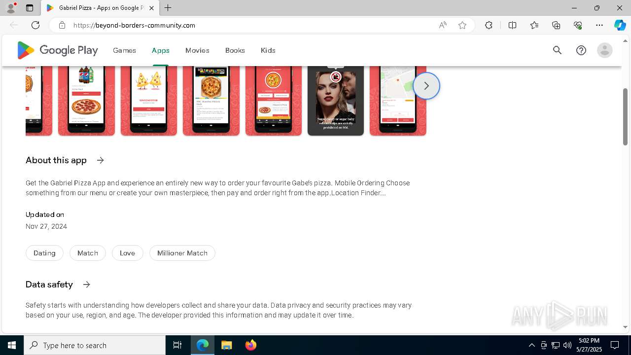Open Task View on taskbar
This screenshot has height=355, width=631.
[177, 345]
